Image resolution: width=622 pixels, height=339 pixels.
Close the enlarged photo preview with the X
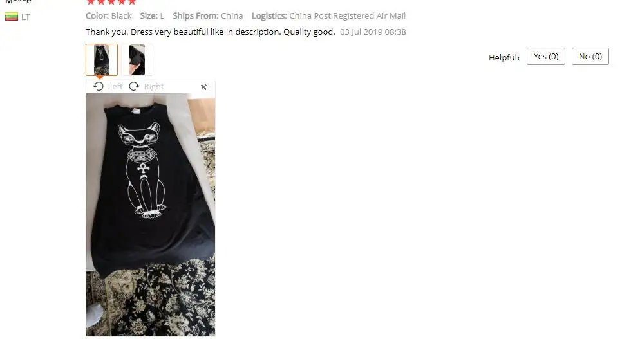pyautogui.click(x=203, y=87)
